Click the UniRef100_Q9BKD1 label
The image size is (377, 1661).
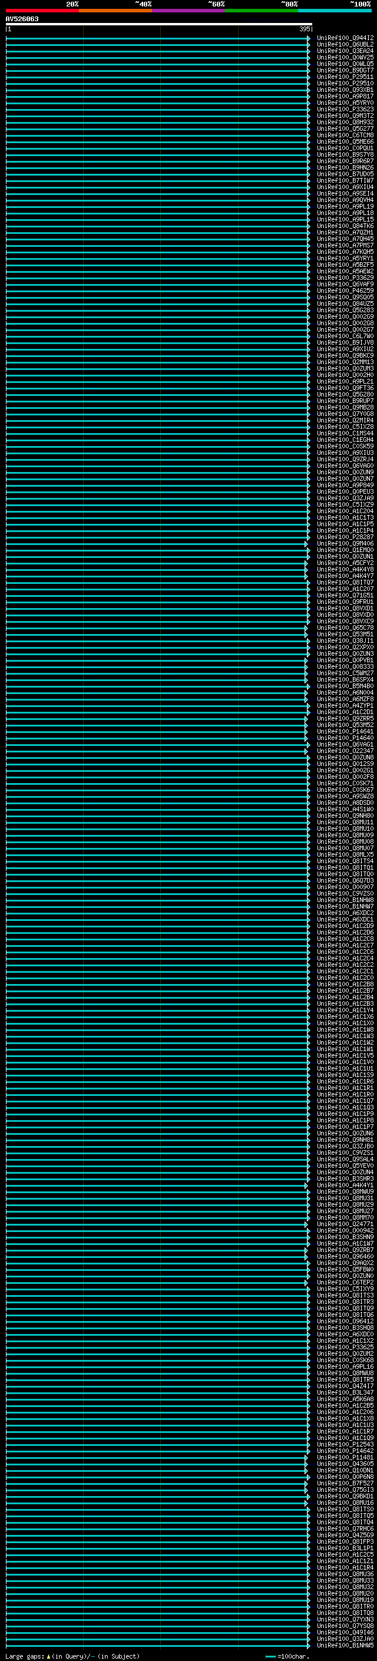tap(345, 1496)
